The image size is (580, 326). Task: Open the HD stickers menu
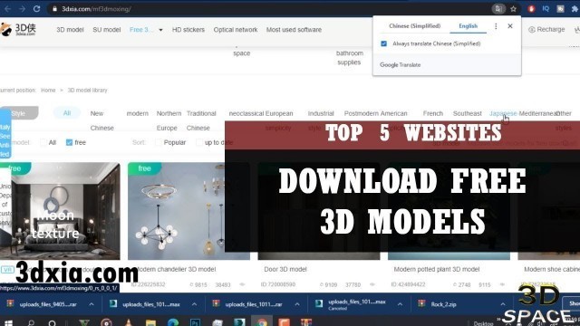coord(188,30)
